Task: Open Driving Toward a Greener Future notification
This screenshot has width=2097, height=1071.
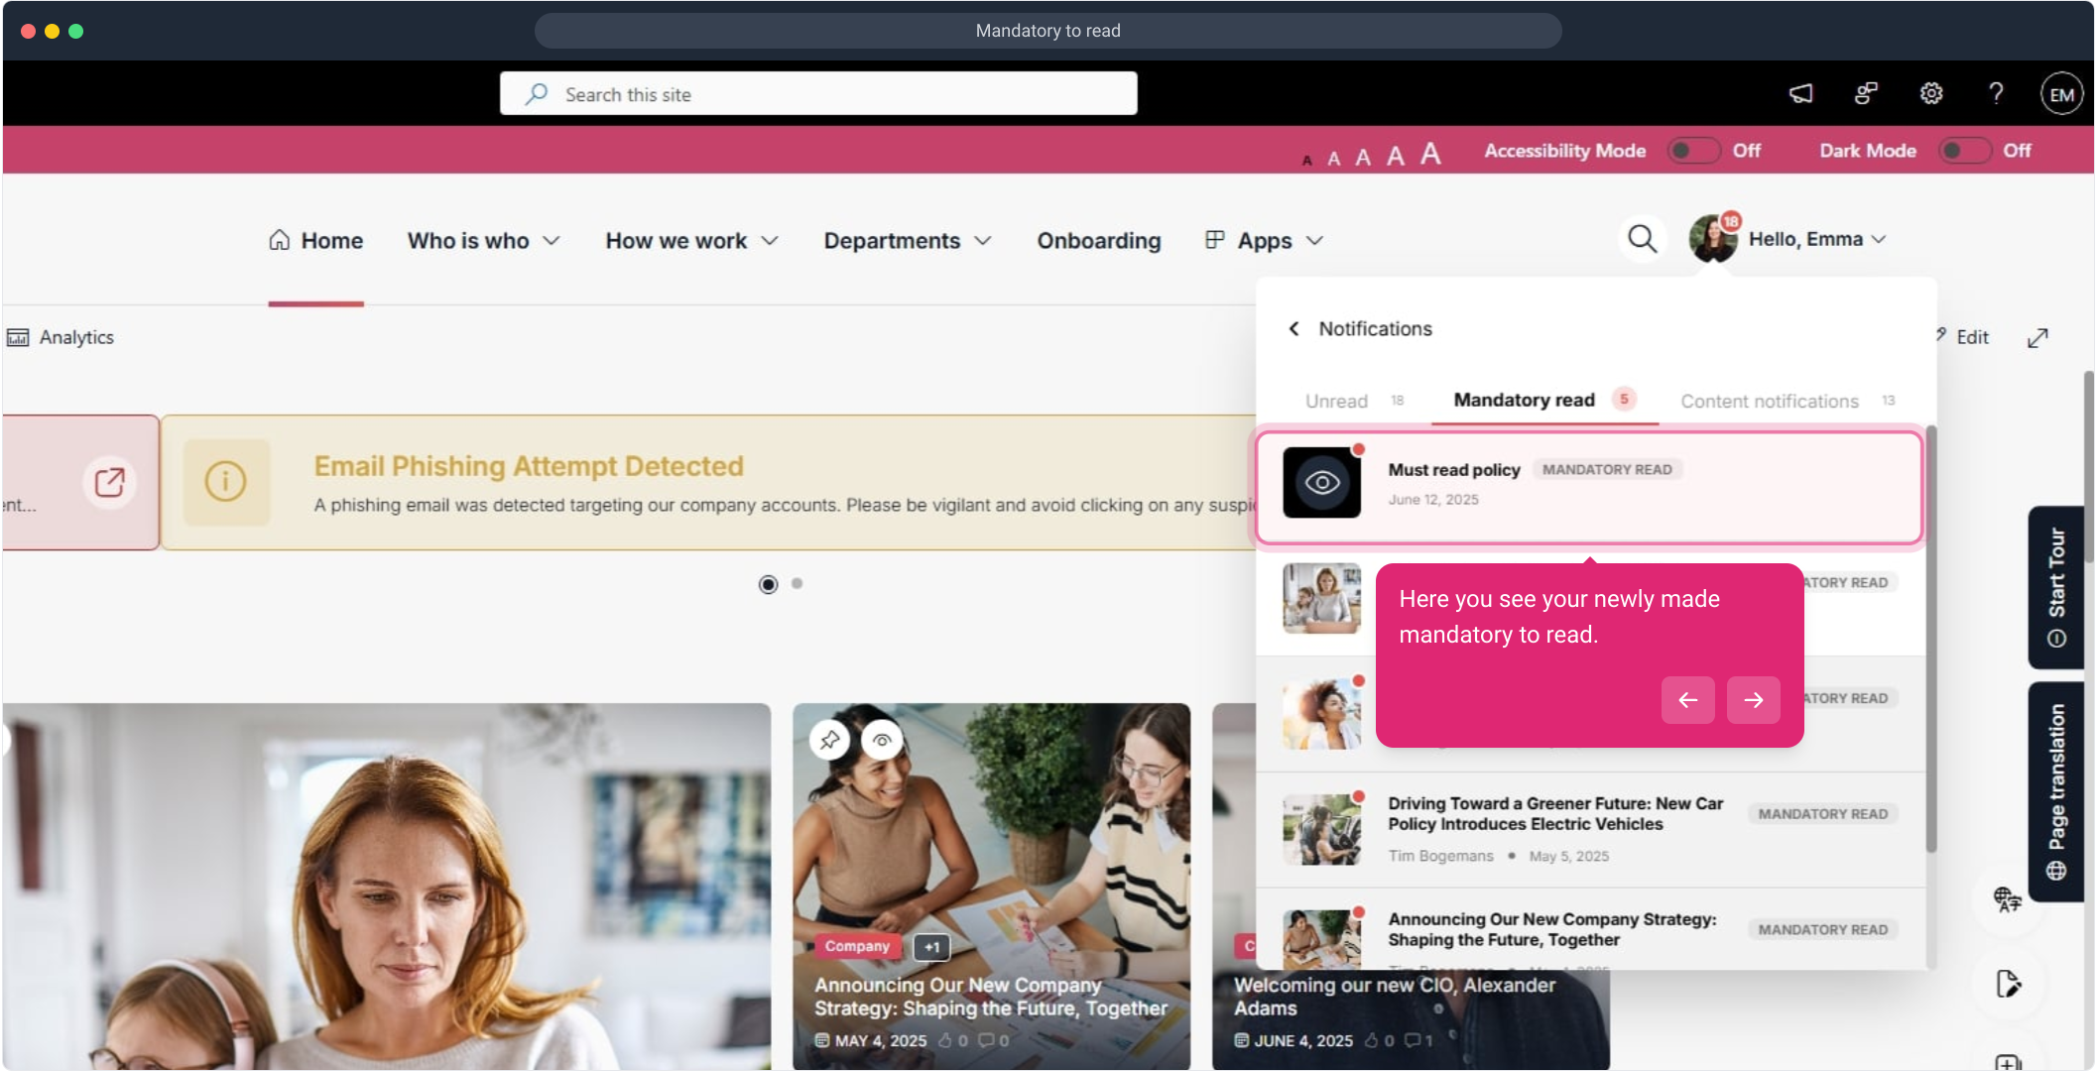Action: [x=1591, y=829]
